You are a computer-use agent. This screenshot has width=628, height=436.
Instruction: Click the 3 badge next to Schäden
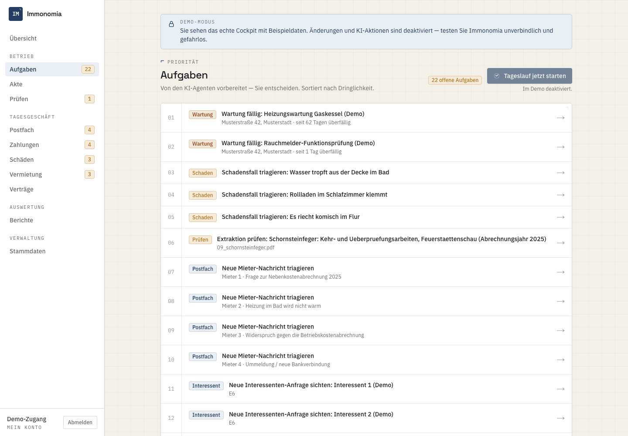[89, 160]
